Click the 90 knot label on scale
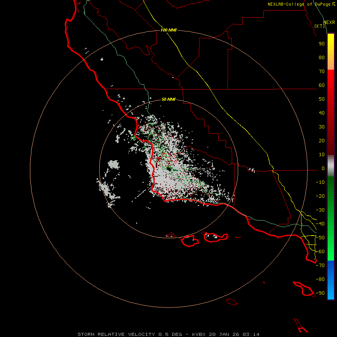Screen dimensions: 337x337 (322, 44)
